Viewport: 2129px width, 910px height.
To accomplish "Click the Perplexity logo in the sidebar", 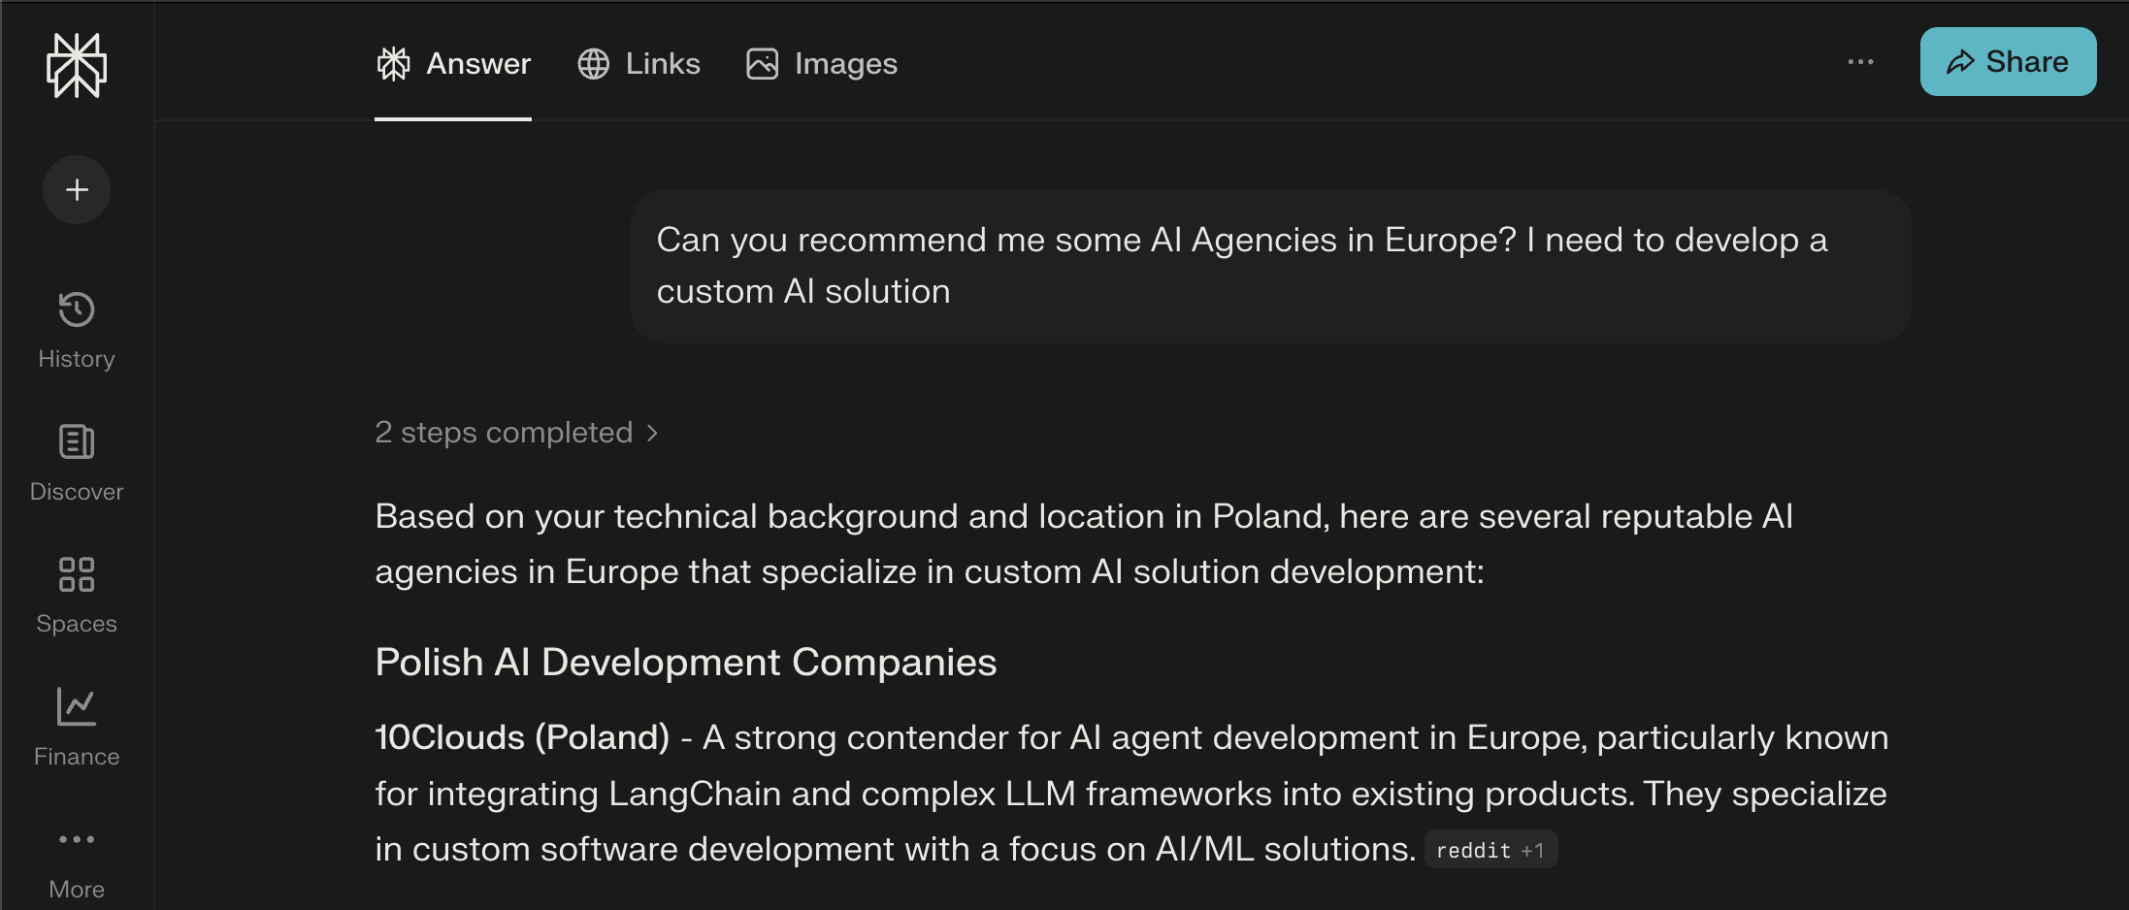I will [x=77, y=65].
